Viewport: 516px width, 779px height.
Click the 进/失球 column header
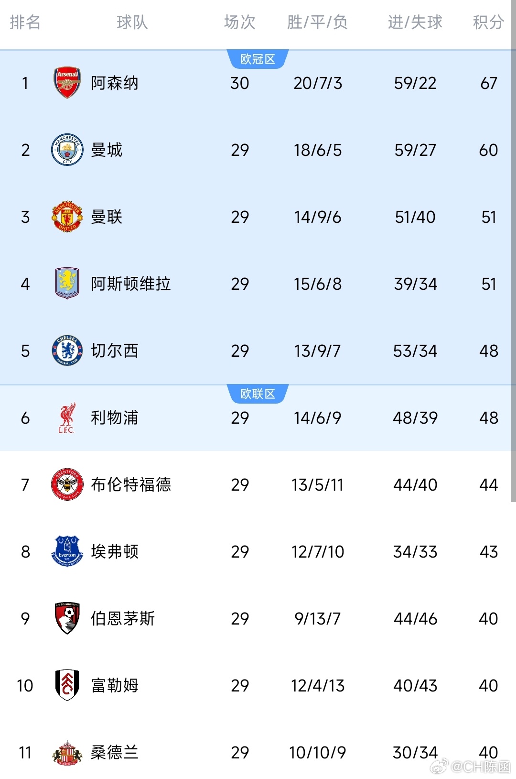(x=415, y=22)
